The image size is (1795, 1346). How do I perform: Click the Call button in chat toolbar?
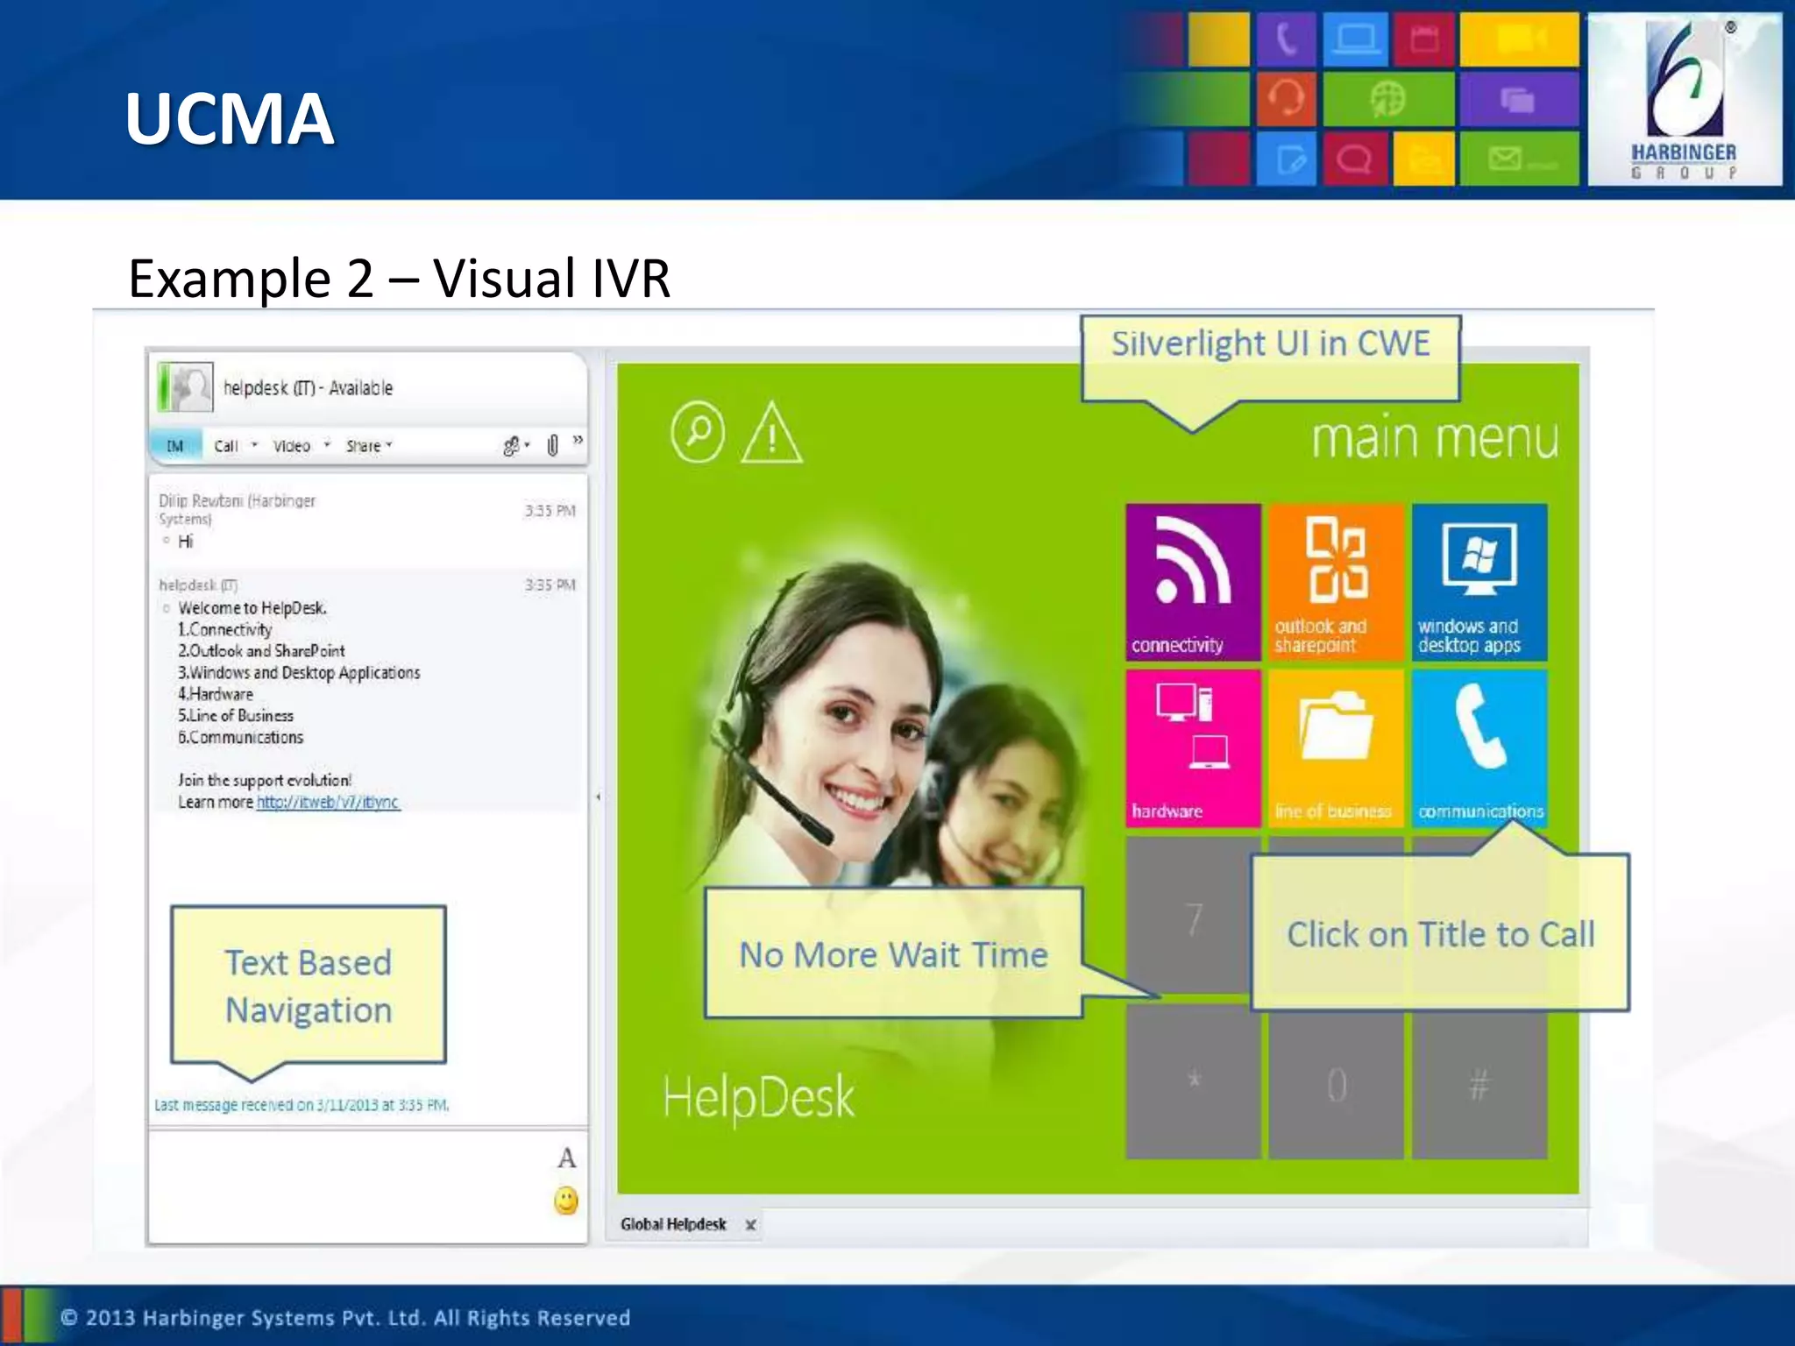point(226,446)
